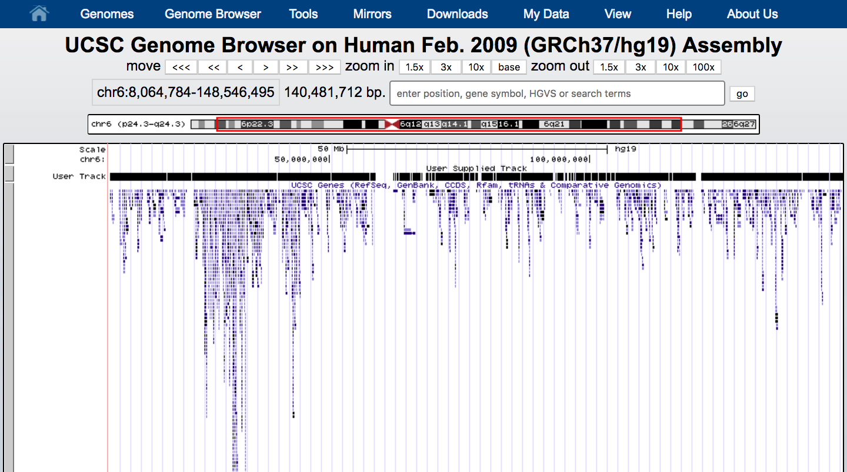Image resolution: width=847 pixels, height=472 pixels.
Task: Focus the position search input field
Action: click(x=557, y=93)
